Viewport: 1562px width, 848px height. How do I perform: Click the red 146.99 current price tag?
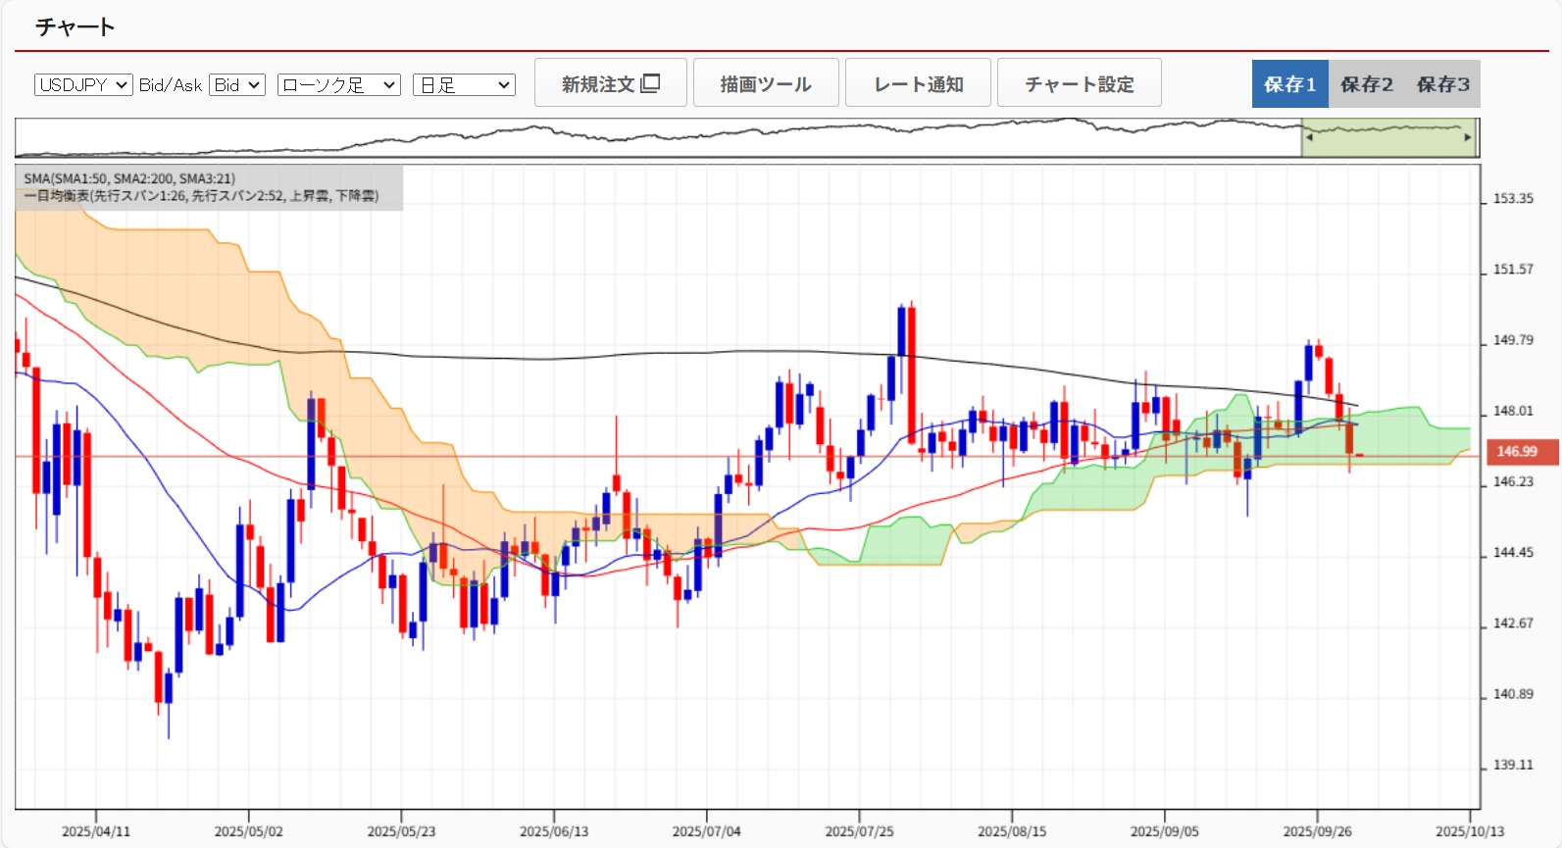1516,452
